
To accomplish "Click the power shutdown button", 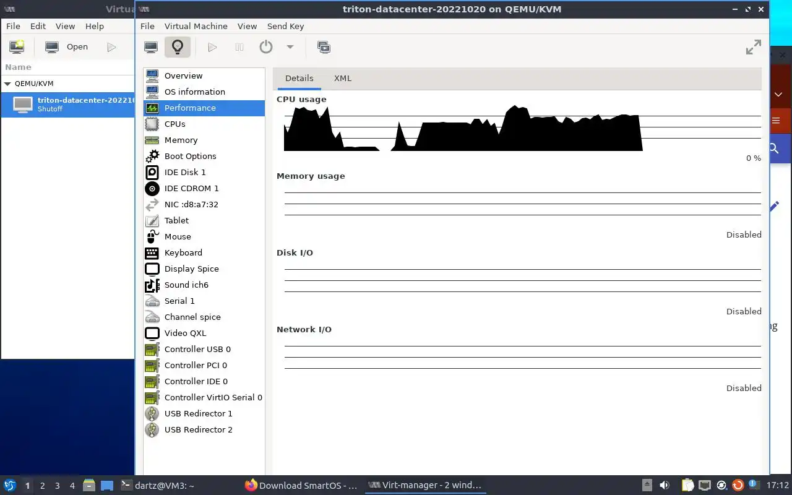I will click(266, 47).
